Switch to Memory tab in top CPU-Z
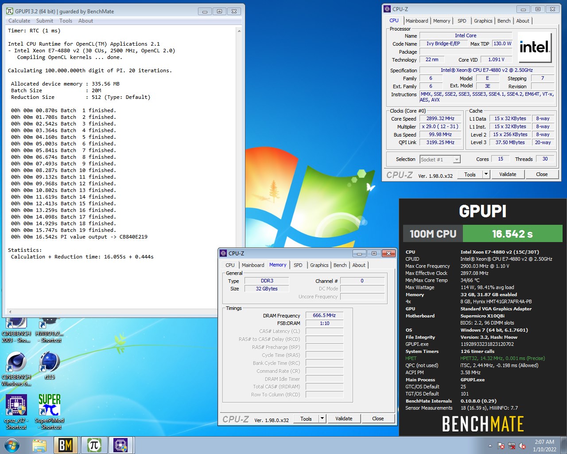567x454 pixels. 442,21
